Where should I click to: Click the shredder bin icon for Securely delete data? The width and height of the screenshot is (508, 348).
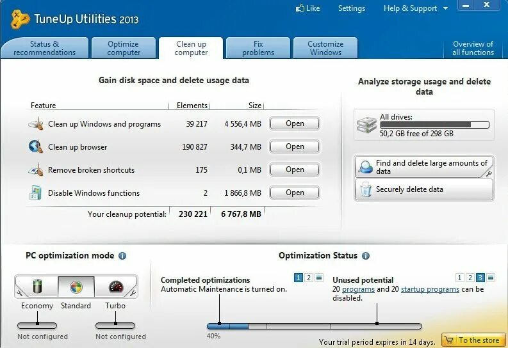pos(366,189)
